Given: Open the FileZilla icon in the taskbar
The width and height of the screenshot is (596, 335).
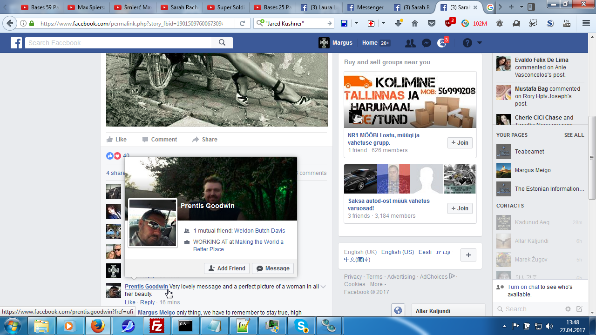Looking at the screenshot, I should pyautogui.click(x=157, y=326).
